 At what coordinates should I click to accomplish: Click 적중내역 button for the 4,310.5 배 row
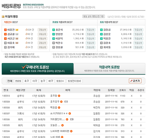tap(138, 43)
